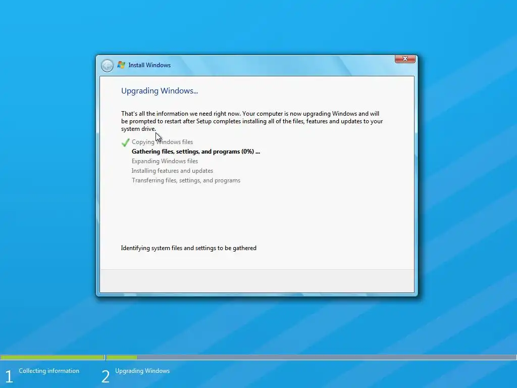517x388 pixels.
Task: Click 'Gathering files, settings, and programs (0%)' step
Action: pyautogui.click(x=196, y=152)
